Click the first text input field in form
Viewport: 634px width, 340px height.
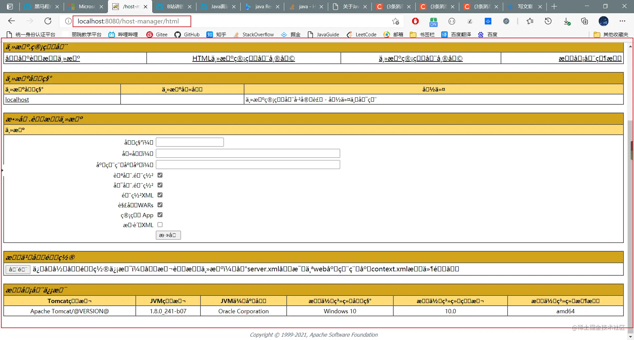pyautogui.click(x=190, y=142)
